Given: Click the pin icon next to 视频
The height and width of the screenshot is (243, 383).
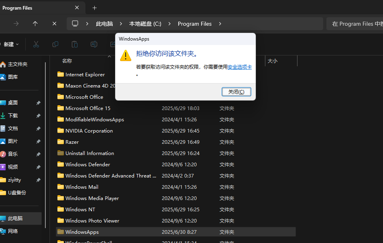Looking at the screenshot, I should point(39,167).
